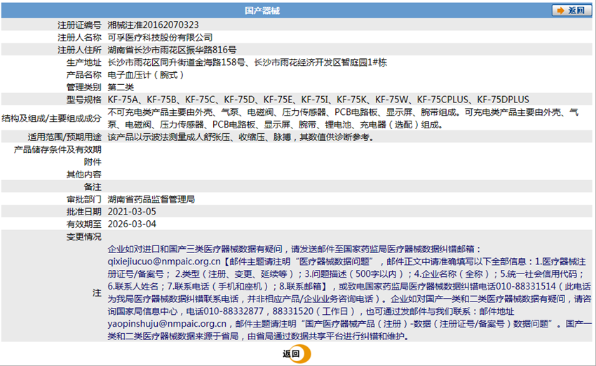
Task: Click the label 批准日期
Action: [x=84, y=211]
